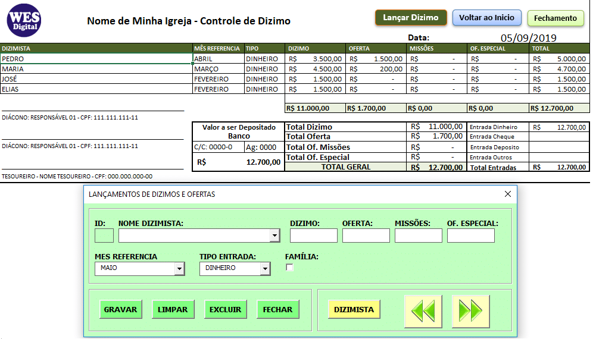Save entry with the GRAVAR button
Viewport: 596px width, 339px height.
click(120, 309)
